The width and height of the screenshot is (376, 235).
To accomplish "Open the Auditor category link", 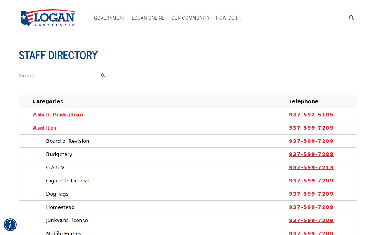I will [x=45, y=128].
